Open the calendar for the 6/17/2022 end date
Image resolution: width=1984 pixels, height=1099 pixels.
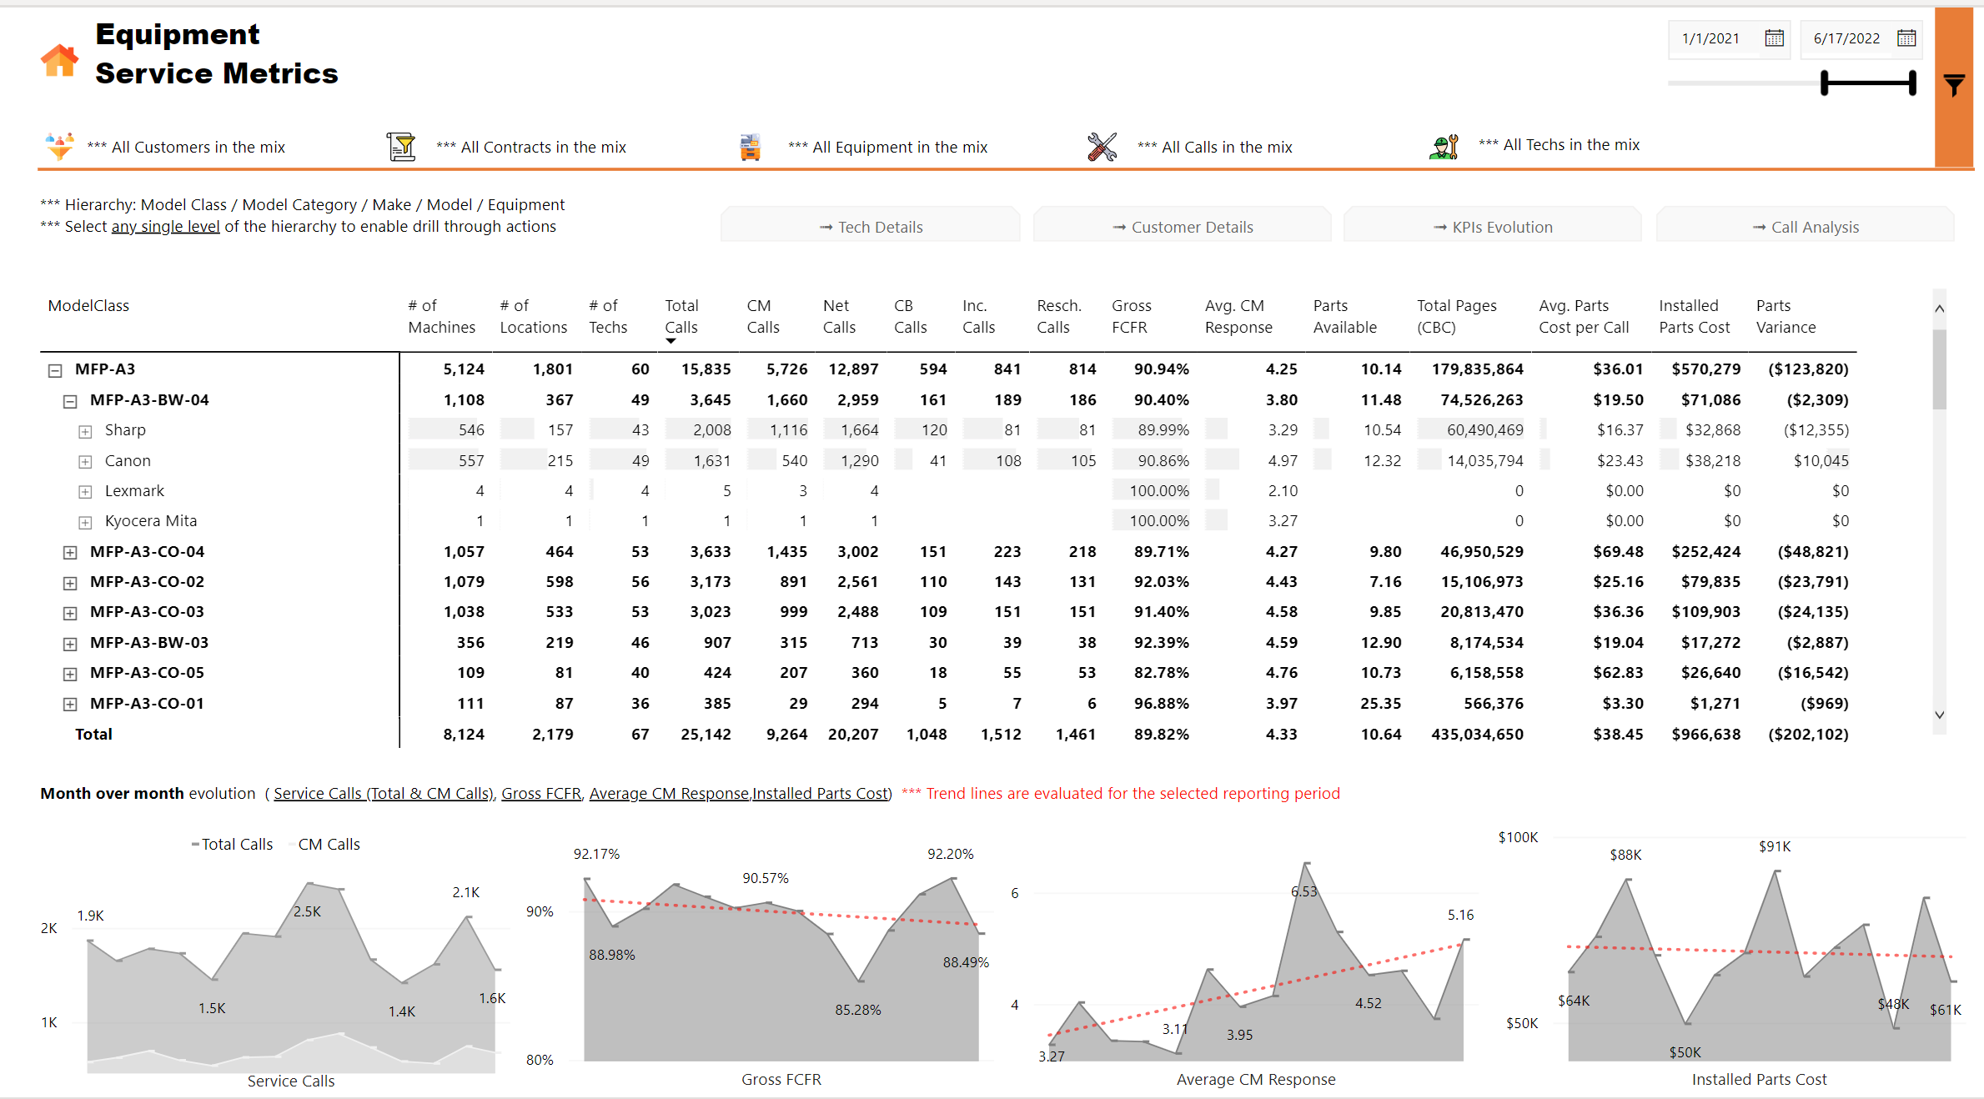click(1907, 37)
